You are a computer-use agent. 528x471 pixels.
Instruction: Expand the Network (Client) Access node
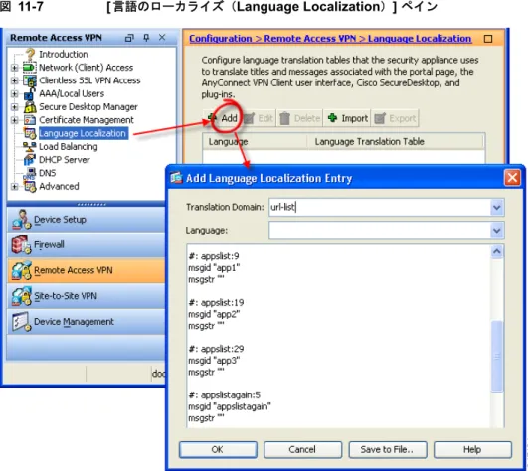click(14, 68)
